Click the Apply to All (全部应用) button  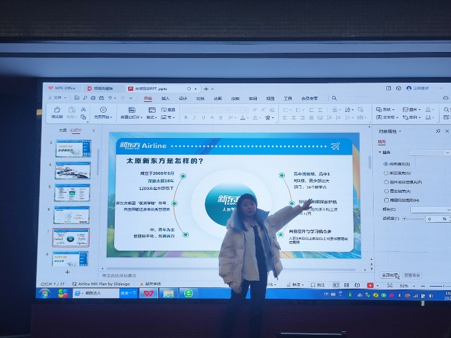click(390, 275)
